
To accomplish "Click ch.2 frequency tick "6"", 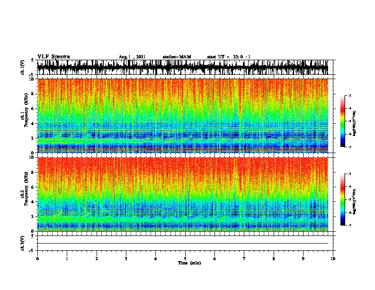I will point(33,187).
